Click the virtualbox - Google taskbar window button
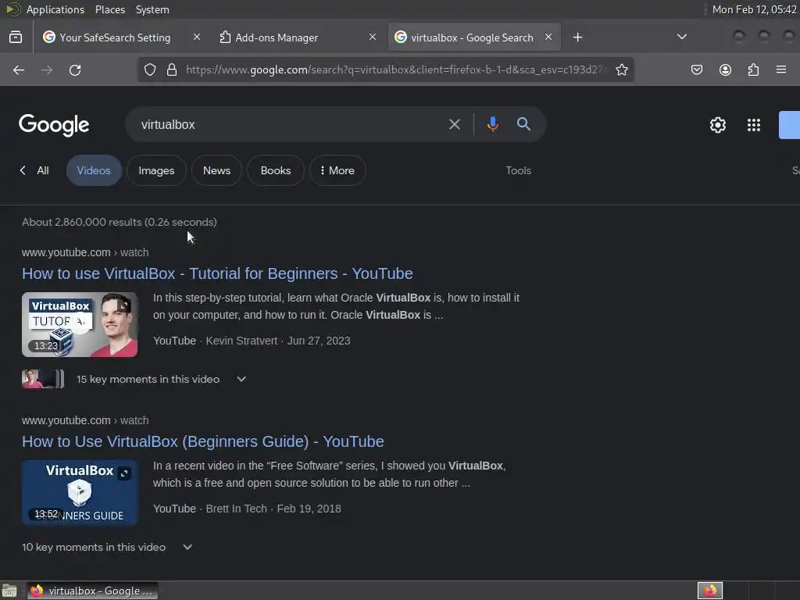800x600 pixels. 93,591
